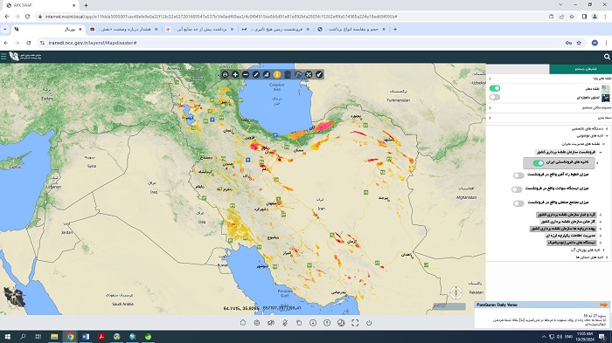The height and width of the screenshot is (343, 612).
Task: Open Word from the Windows taskbar
Action: pos(86,336)
